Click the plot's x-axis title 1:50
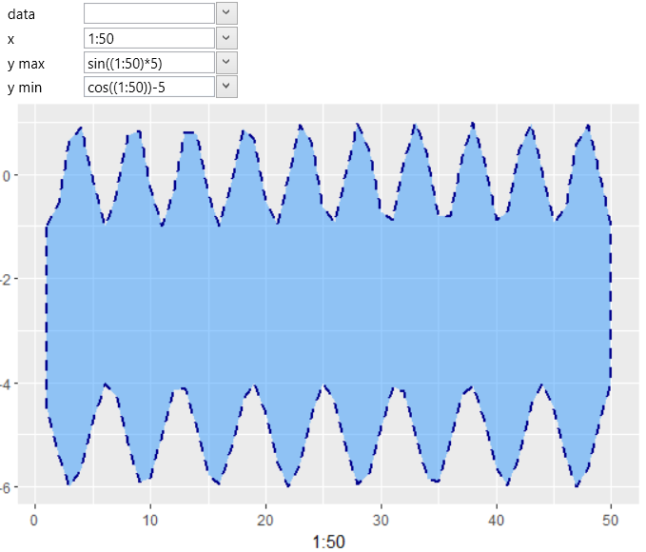The width and height of the screenshot is (646, 552). (328, 542)
